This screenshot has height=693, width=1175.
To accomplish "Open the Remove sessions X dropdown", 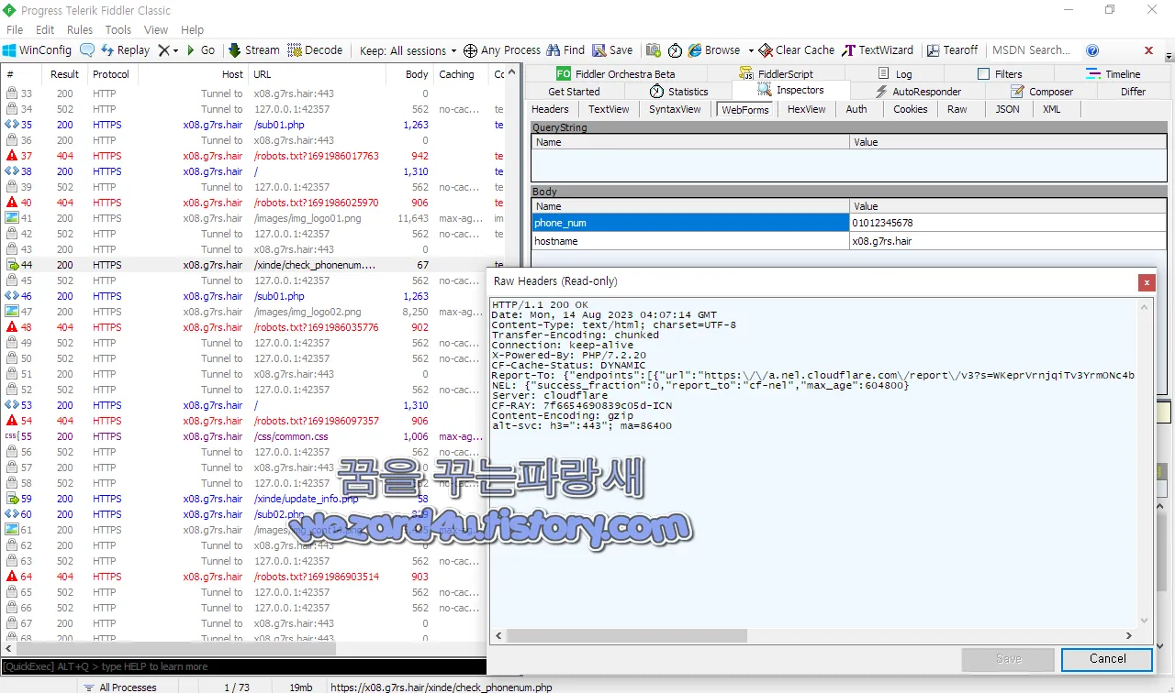I will 168,50.
